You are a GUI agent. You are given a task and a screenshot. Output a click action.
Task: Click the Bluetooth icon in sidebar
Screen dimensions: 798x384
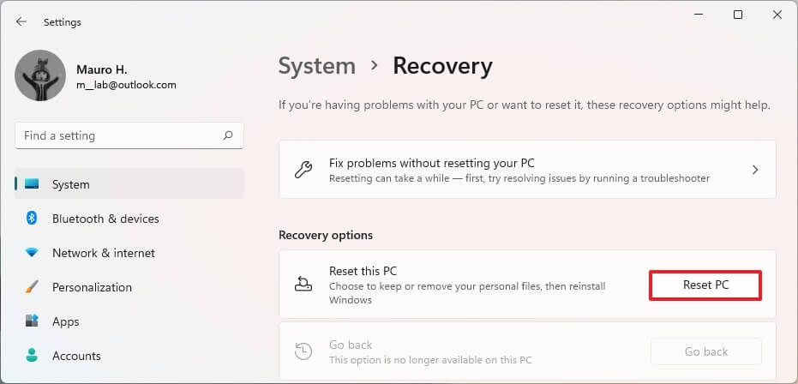click(32, 219)
